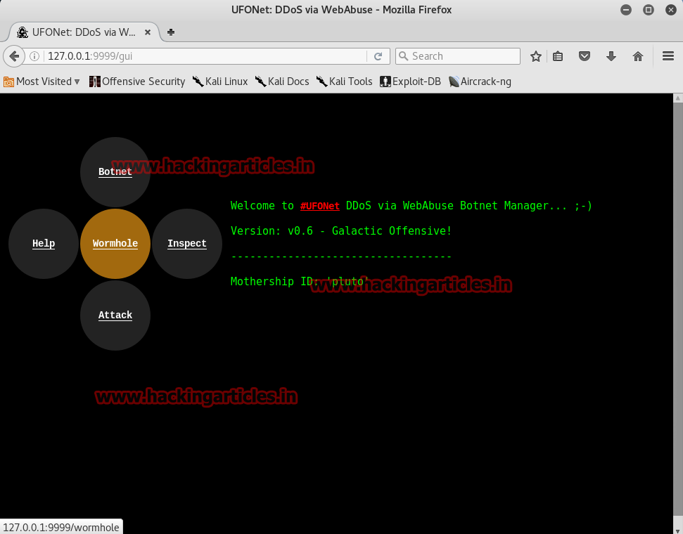Open the Wormhole circle link
This screenshot has width=683, height=534.
click(115, 244)
